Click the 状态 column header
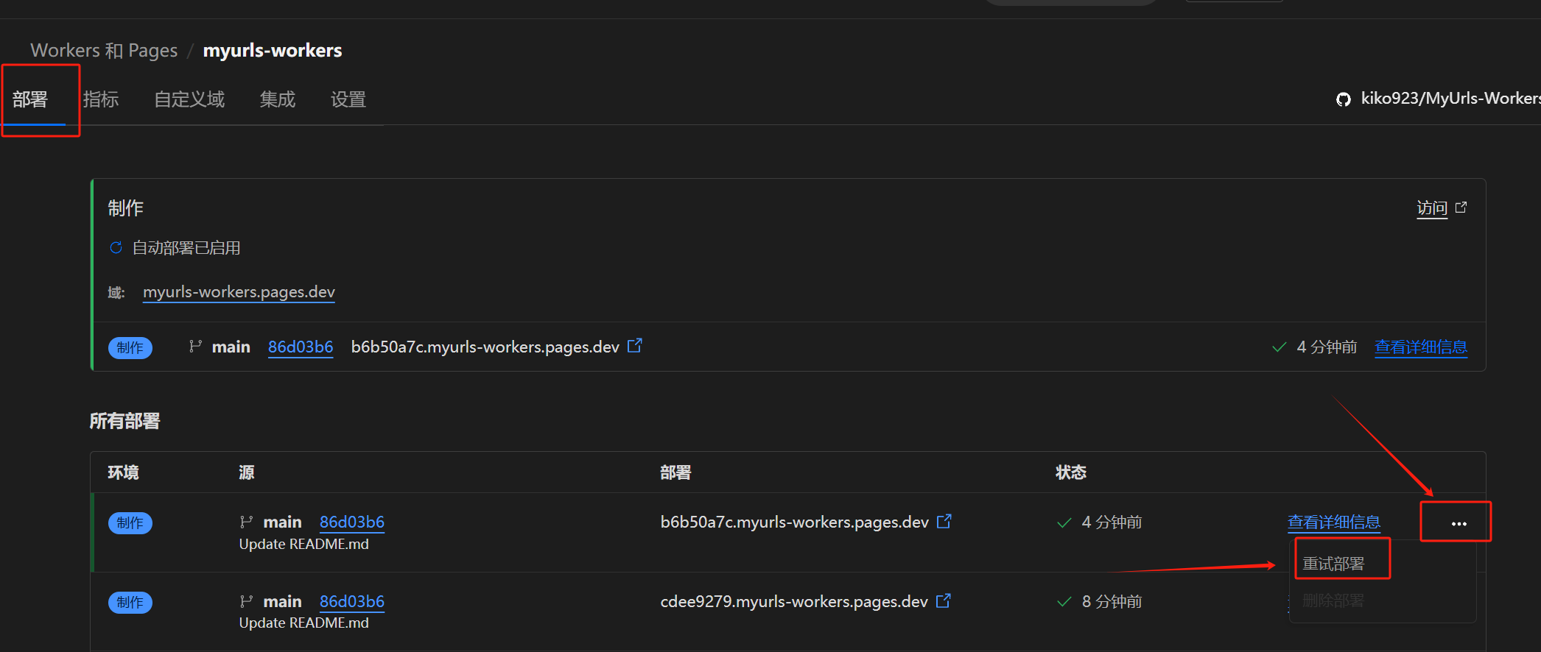The image size is (1541, 652). pyautogui.click(x=1071, y=472)
